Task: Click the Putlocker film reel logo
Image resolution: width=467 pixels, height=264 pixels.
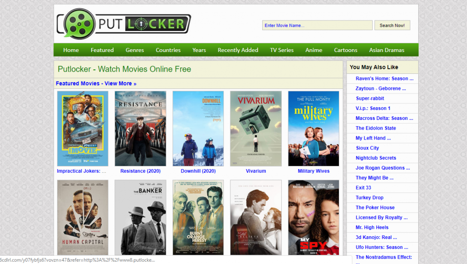Action: [79, 23]
